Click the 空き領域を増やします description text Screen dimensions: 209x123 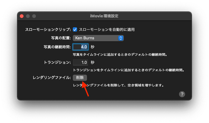[119, 85]
